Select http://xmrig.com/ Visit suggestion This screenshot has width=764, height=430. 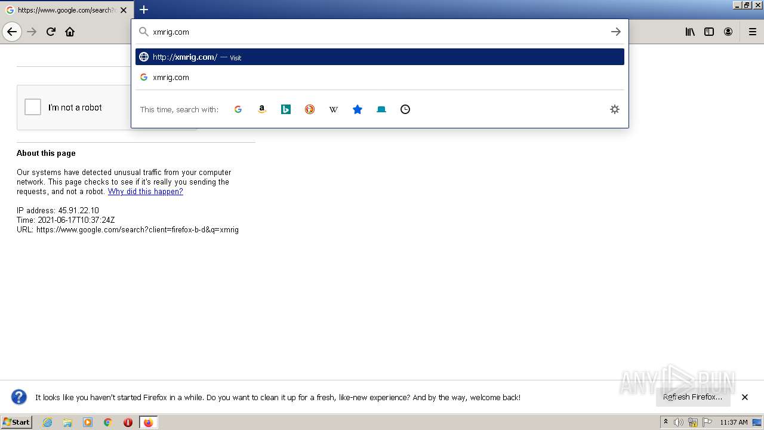(x=380, y=57)
